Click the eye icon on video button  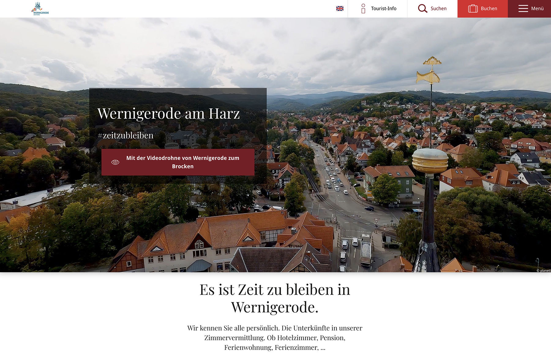coord(115,162)
